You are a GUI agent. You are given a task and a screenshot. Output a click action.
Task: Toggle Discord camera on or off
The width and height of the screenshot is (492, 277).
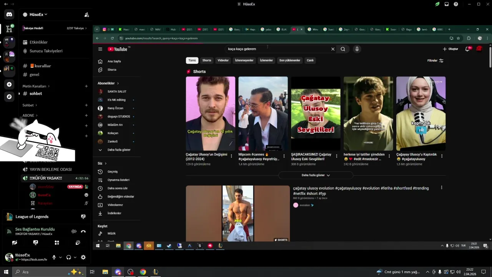(14, 243)
